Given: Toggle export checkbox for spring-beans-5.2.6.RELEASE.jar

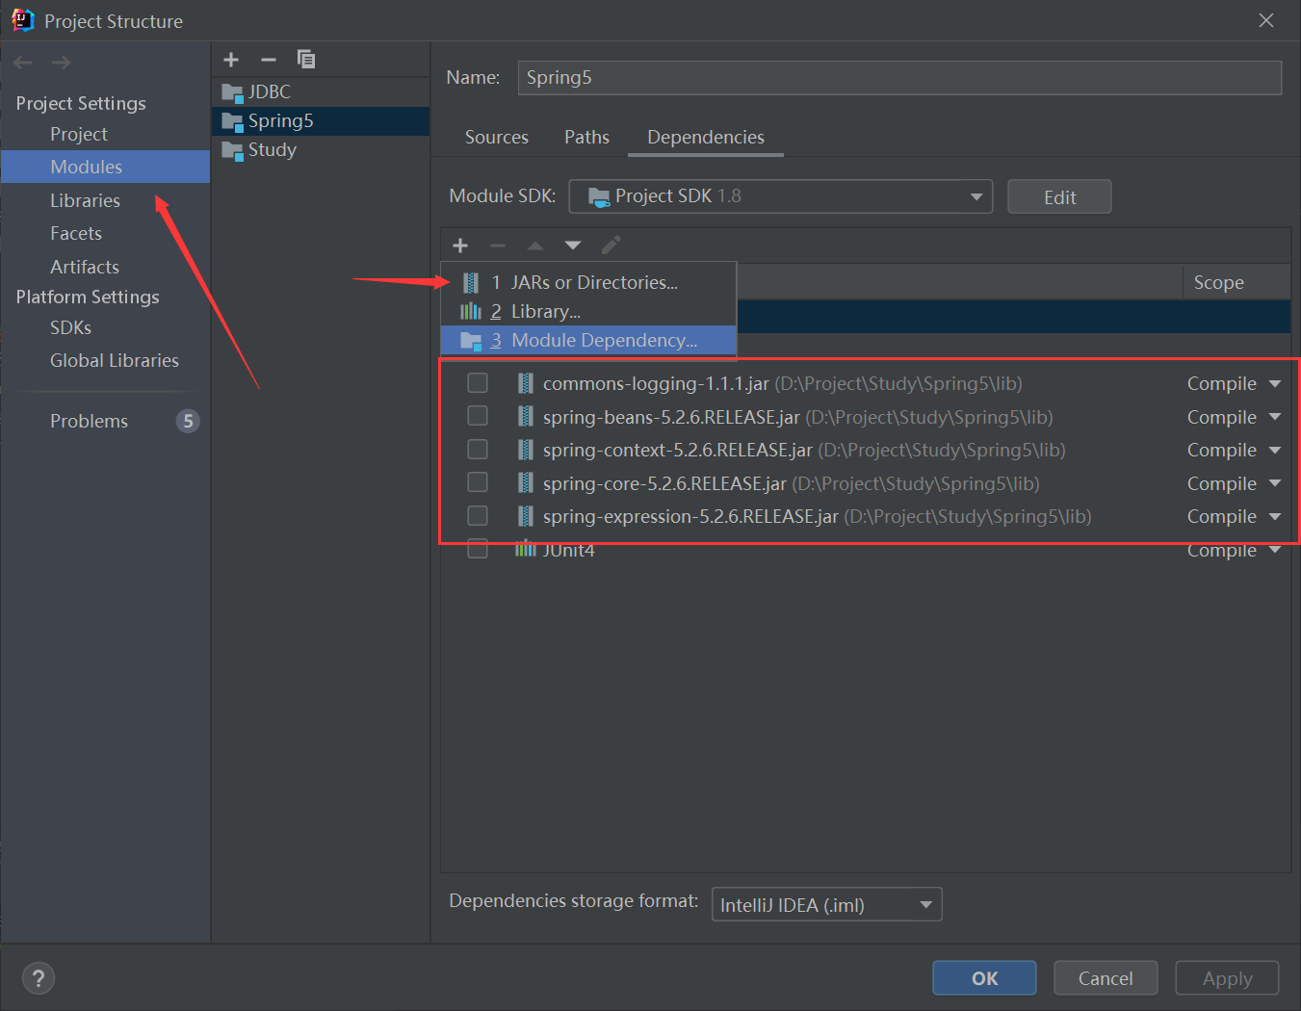Looking at the screenshot, I should click(478, 416).
